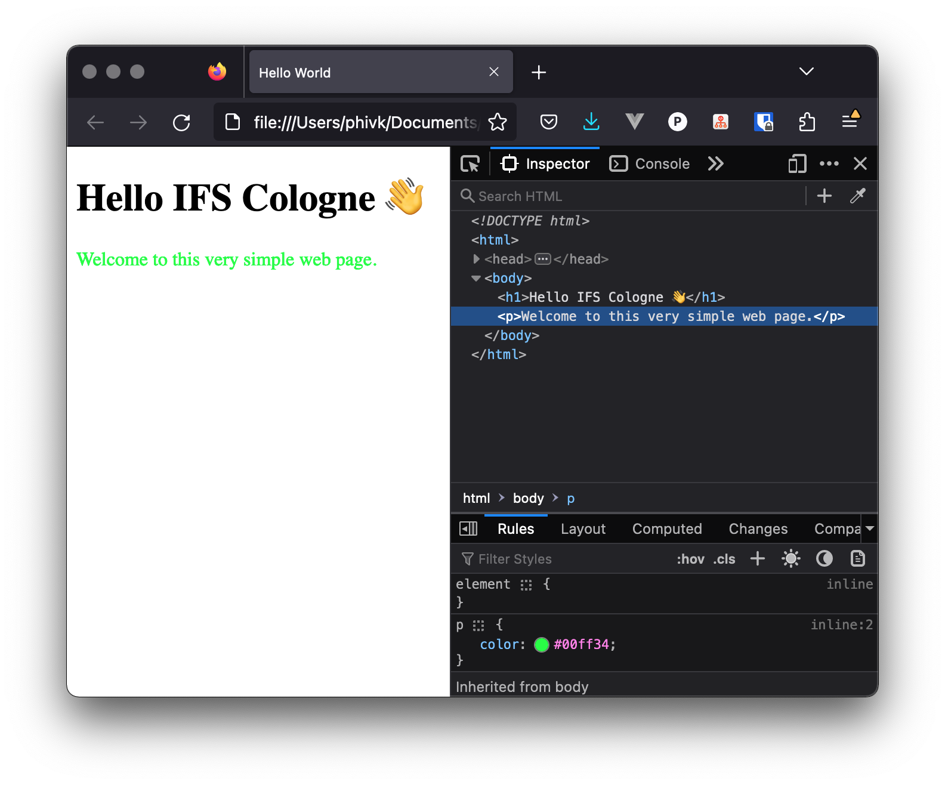Bookmark this page with the star icon

498,122
